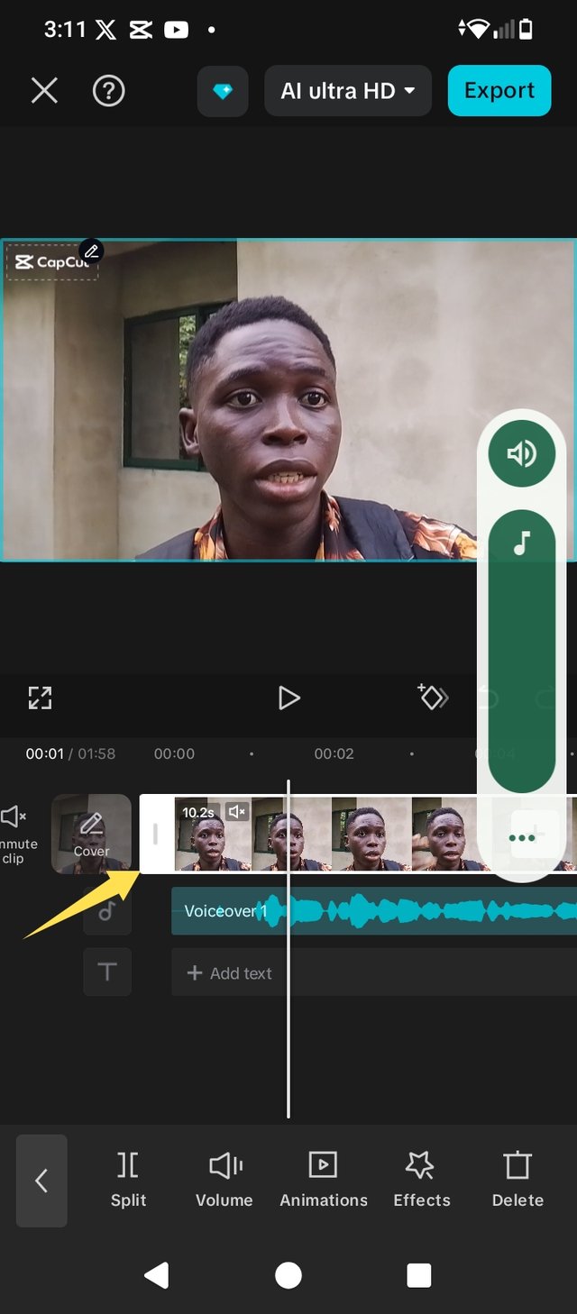This screenshot has width=577, height=1314.
Task: Tap the Android recent apps square
Action: click(419, 1275)
